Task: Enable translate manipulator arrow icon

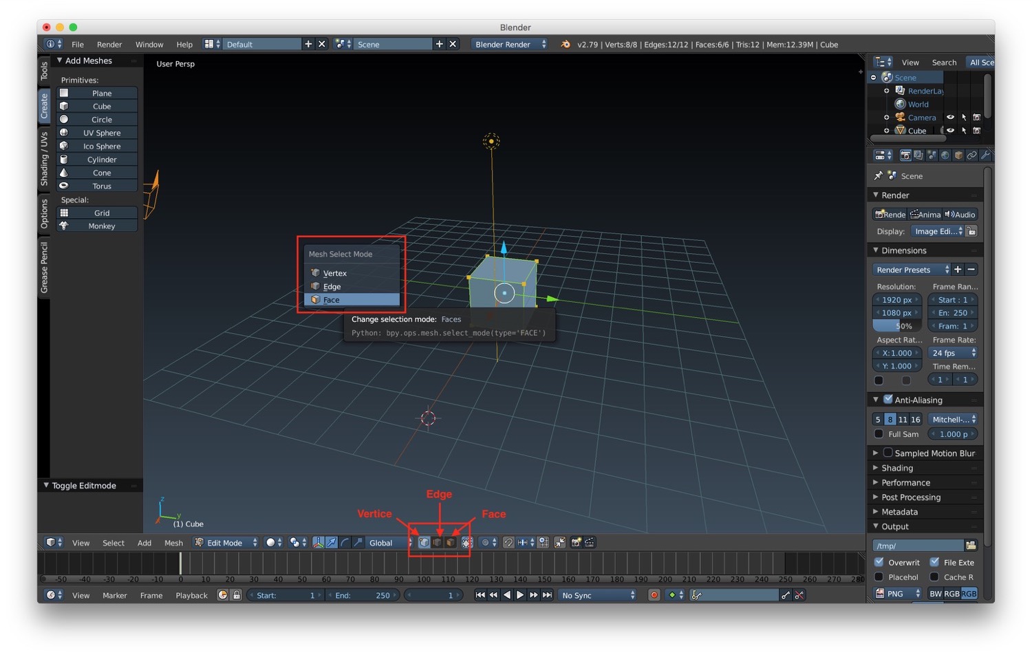Action: pyautogui.click(x=332, y=542)
